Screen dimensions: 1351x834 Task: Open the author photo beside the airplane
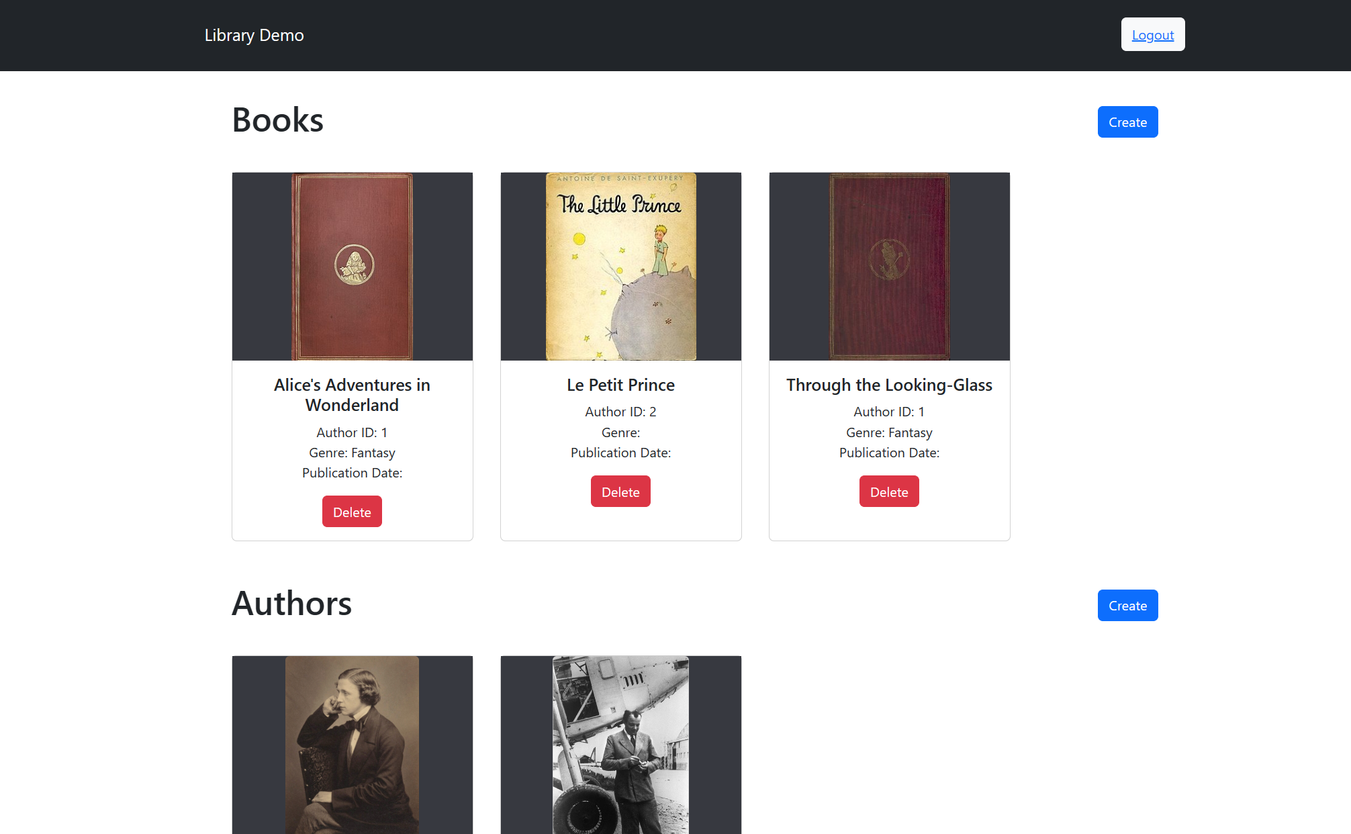[x=621, y=745]
